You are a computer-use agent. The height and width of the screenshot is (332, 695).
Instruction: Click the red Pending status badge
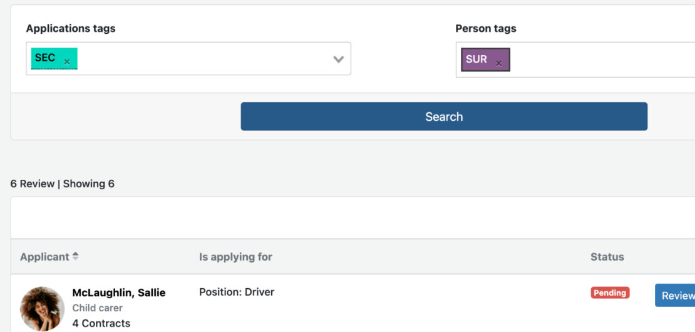(610, 293)
